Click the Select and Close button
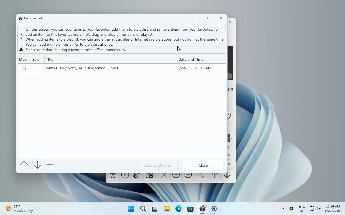The height and width of the screenshot is (215, 345). pos(157,165)
